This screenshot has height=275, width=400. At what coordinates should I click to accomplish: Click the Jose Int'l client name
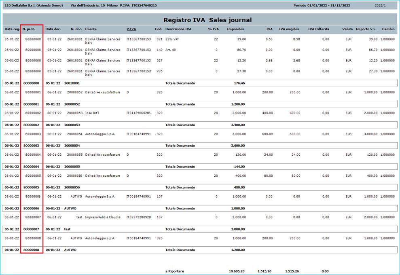92,113
